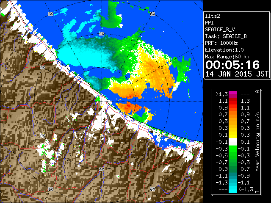
Task: Select the 'PPI' scan type text
Action: coord(209,23)
